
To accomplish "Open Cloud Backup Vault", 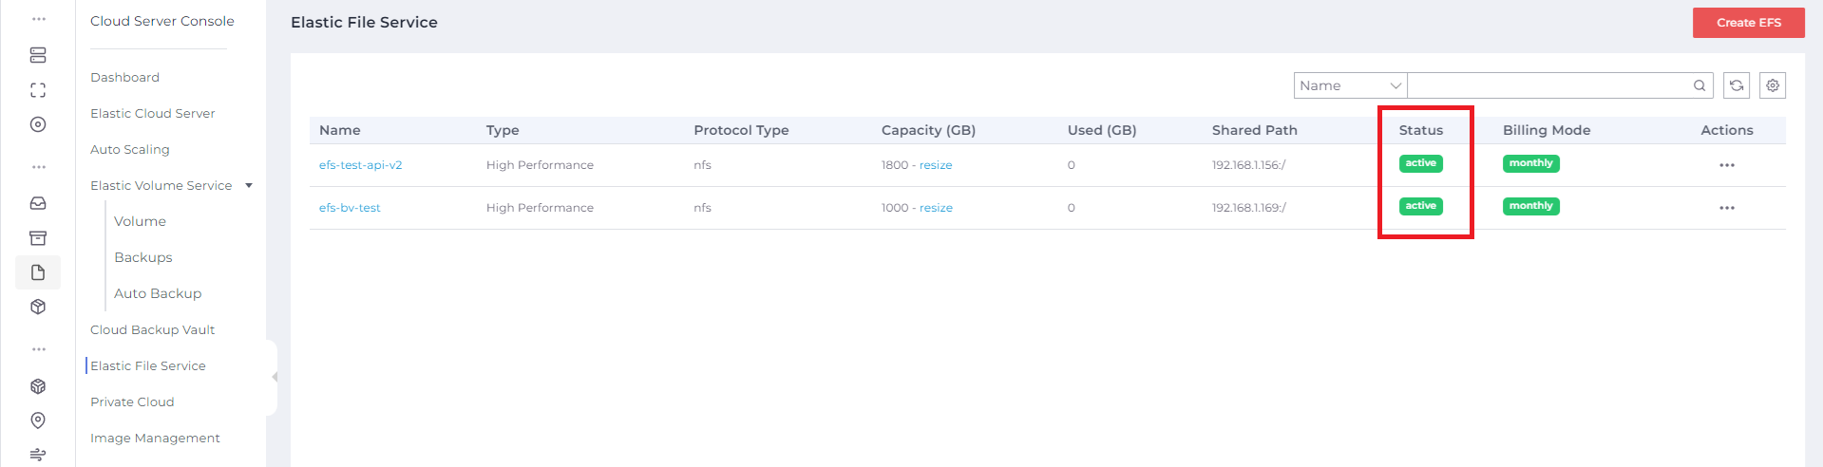I will [x=152, y=329].
